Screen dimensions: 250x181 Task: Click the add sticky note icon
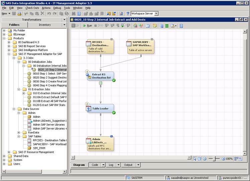pos(155,26)
